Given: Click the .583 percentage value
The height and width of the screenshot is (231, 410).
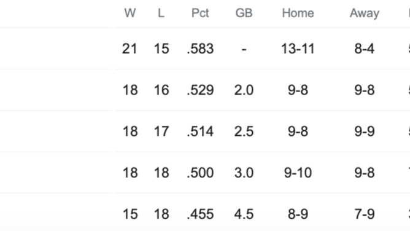Looking at the screenshot, I should tap(200, 49).
